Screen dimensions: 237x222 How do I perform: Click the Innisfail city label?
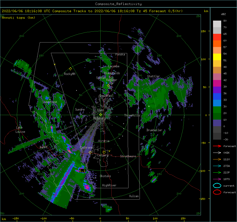106,96
